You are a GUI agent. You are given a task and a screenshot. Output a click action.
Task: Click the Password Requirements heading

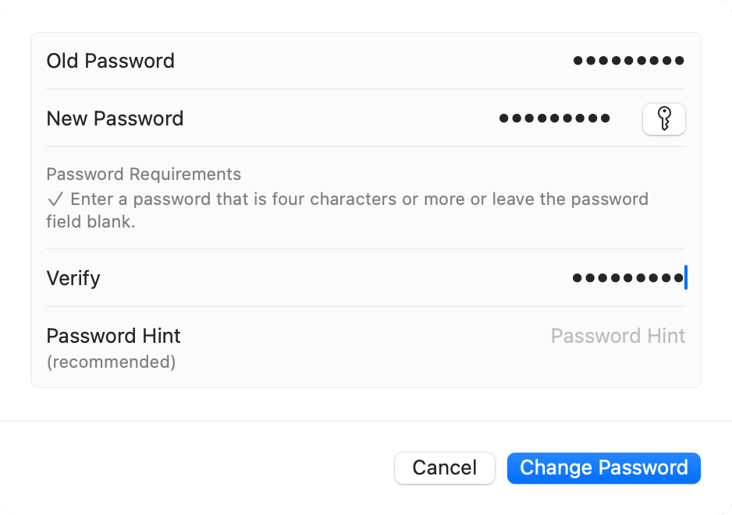(144, 175)
